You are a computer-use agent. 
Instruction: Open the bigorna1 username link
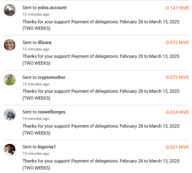[47, 147]
